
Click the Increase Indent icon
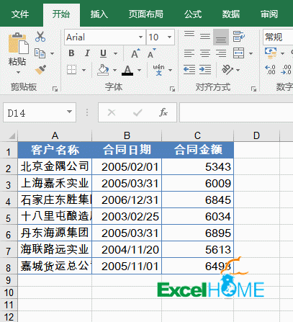(x=205, y=70)
